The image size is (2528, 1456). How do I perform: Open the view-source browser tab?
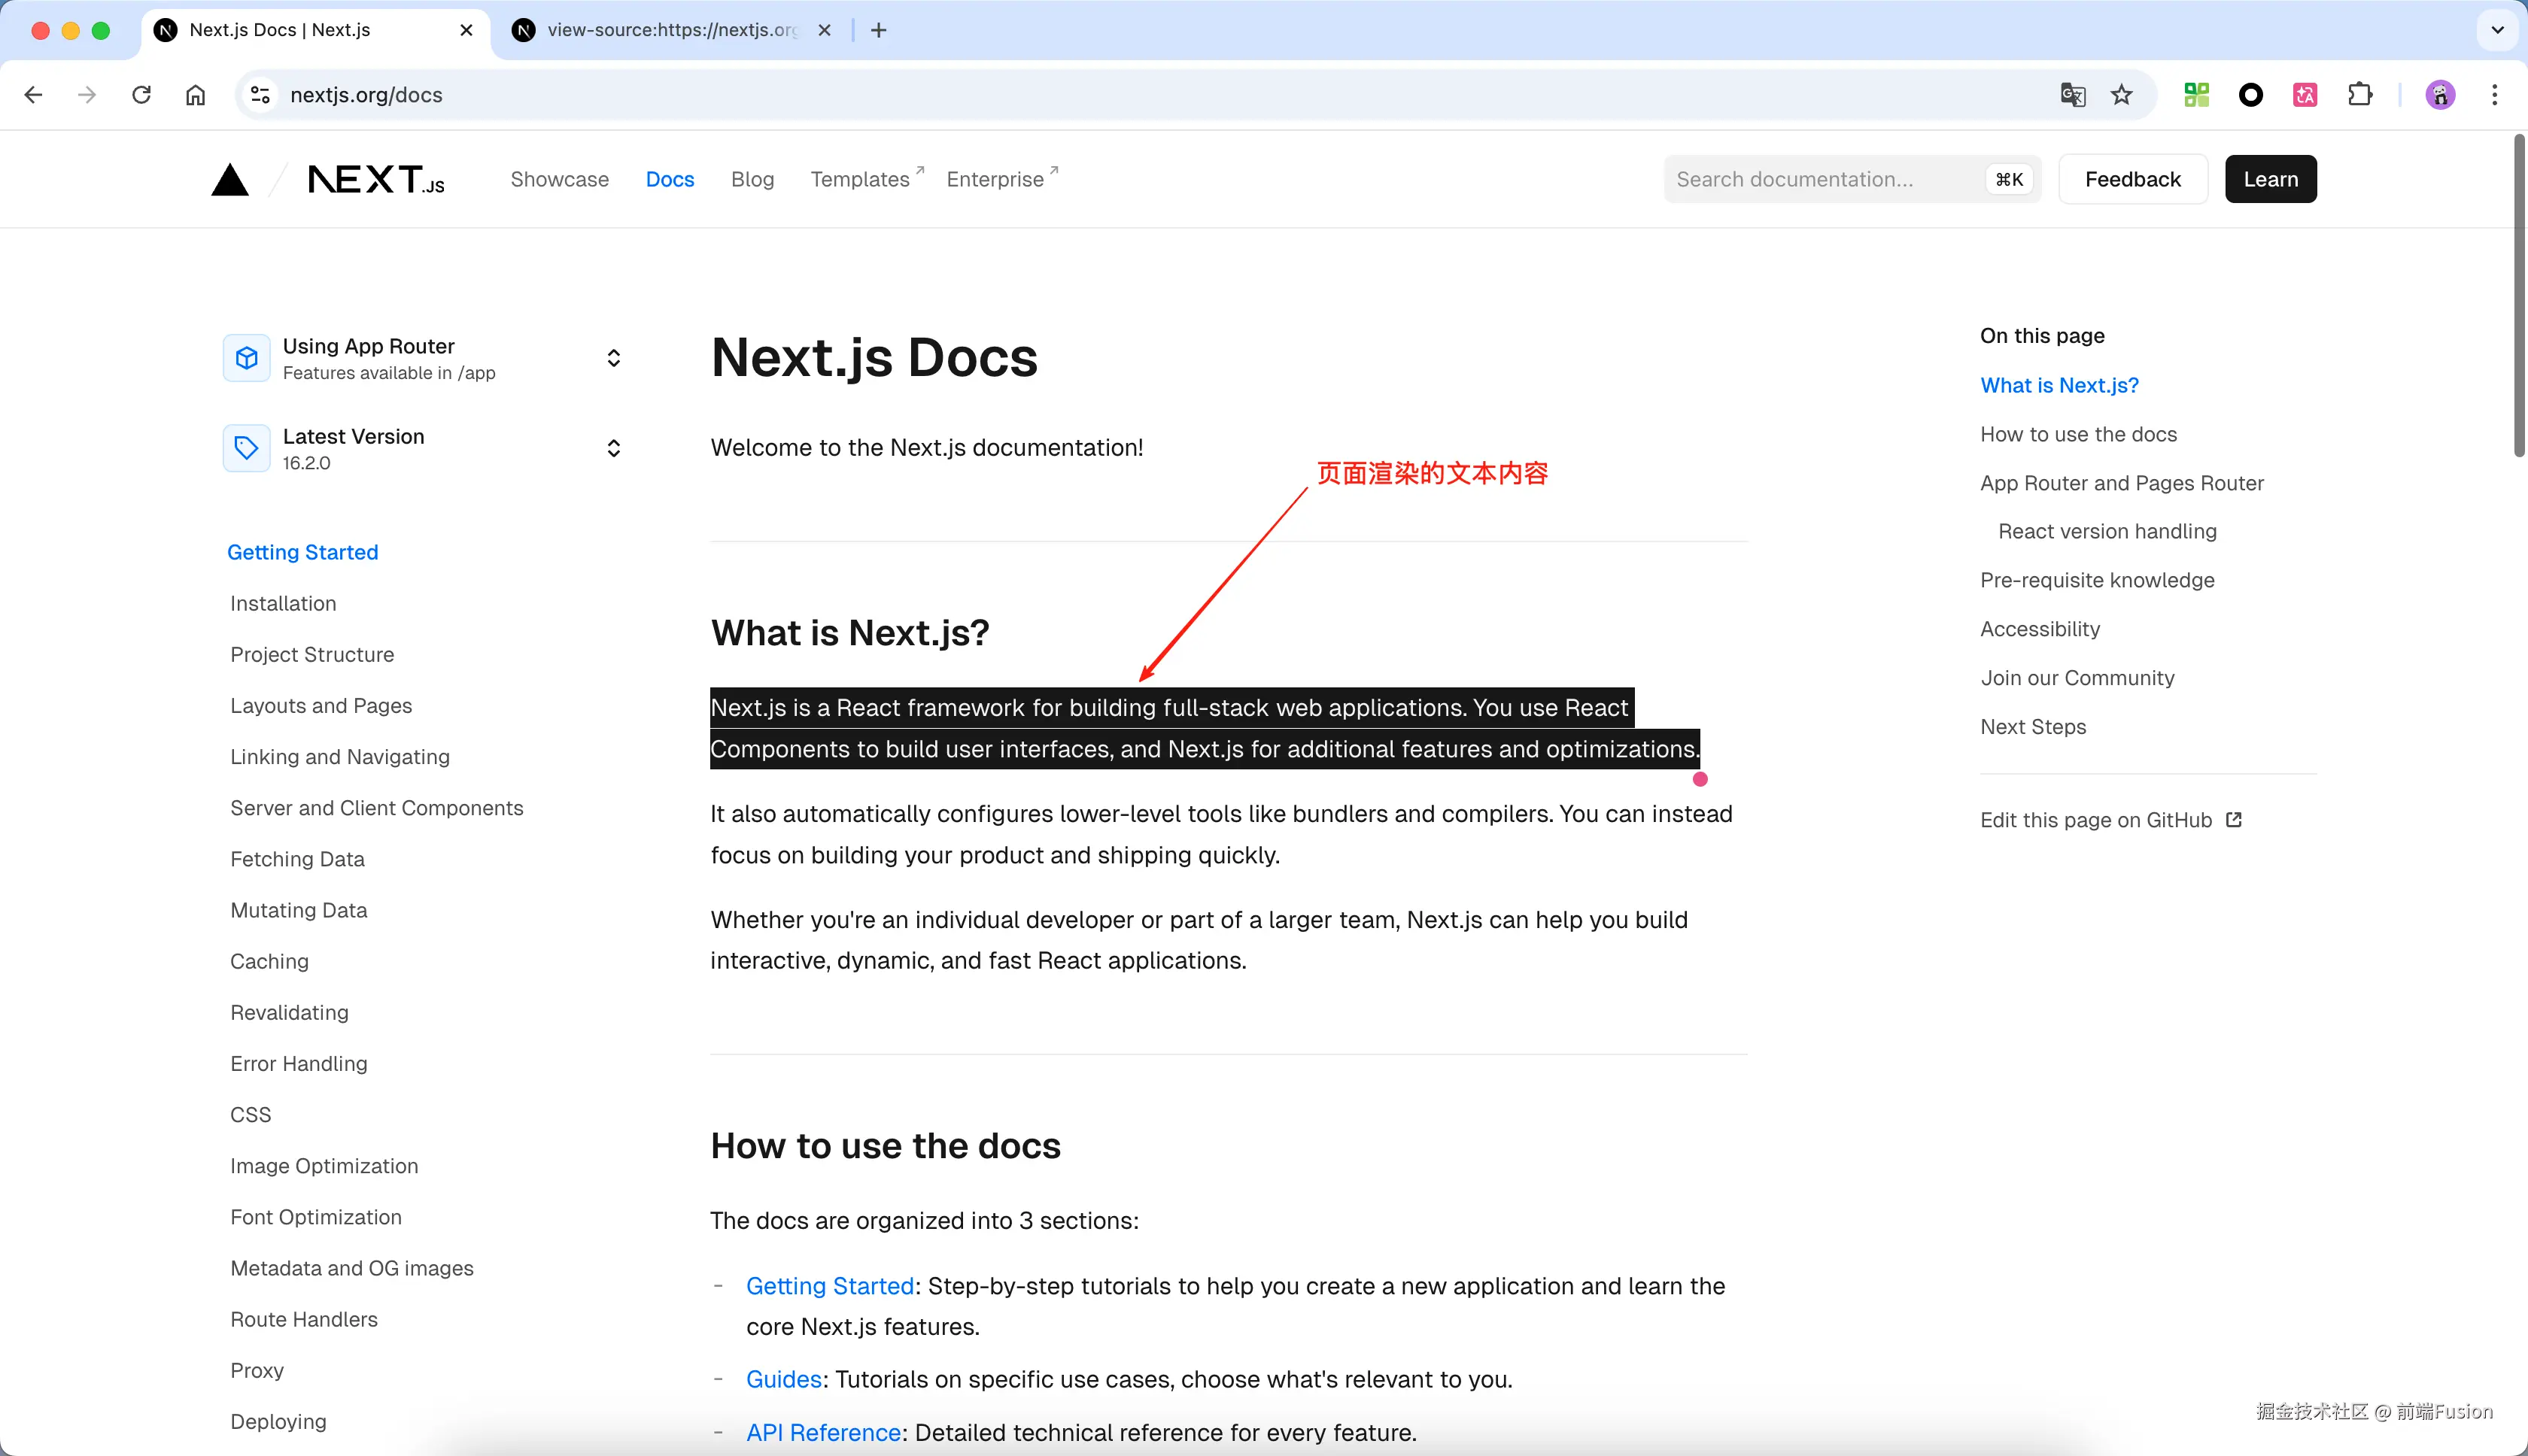click(x=661, y=30)
